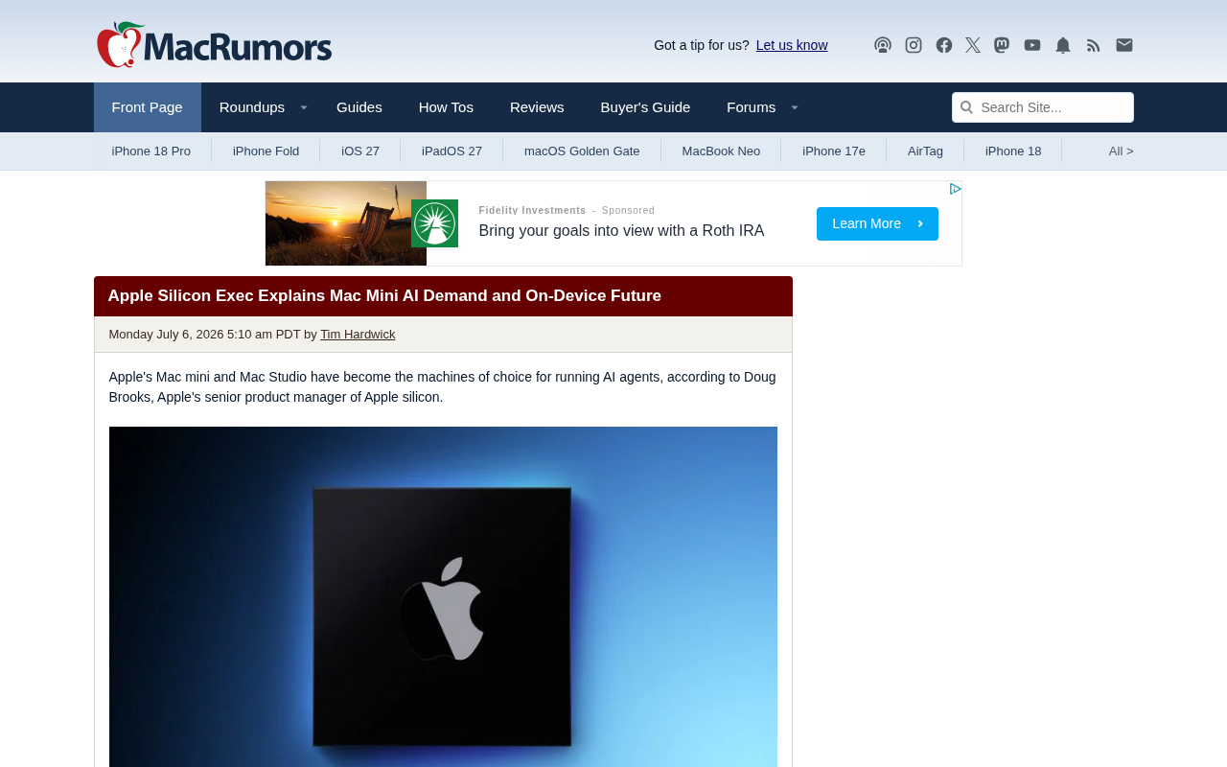
Task: Click the Let us know link
Action: 792,45
